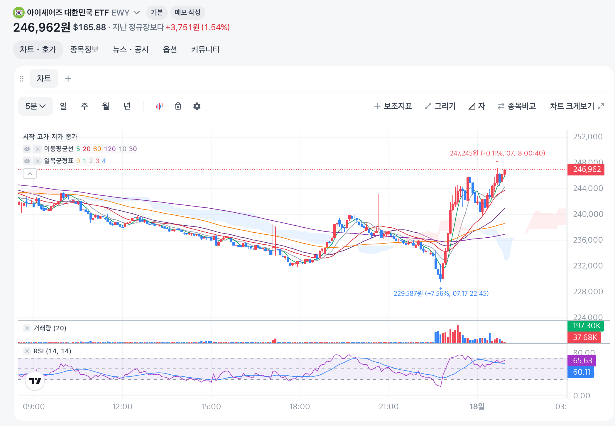Click the 60.11 RSI value label
This screenshot has height=426, width=615.
(x=581, y=372)
